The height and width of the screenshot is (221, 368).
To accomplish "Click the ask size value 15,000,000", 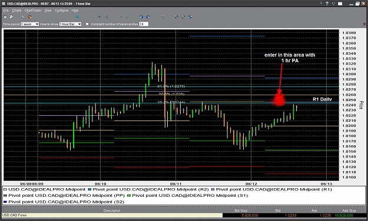I will 344,215.
